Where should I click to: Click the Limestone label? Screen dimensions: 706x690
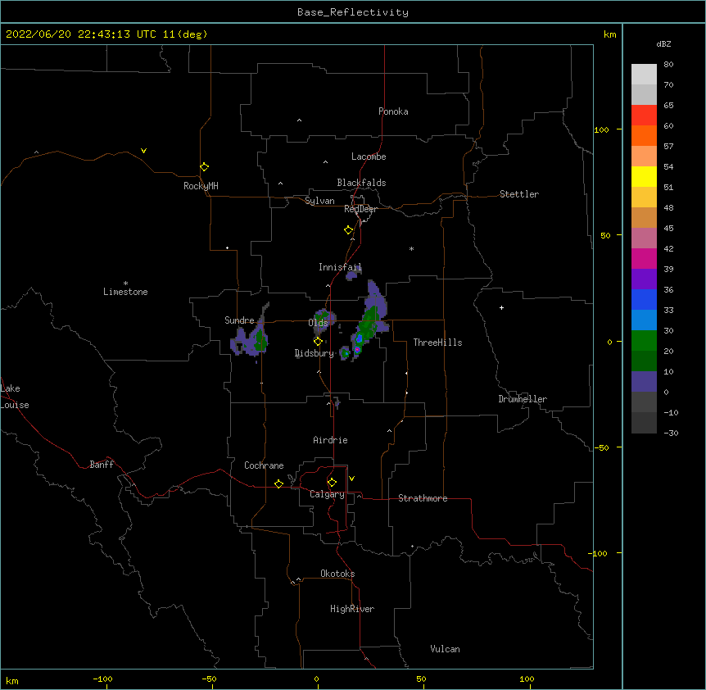pyautogui.click(x=125, y=292)
